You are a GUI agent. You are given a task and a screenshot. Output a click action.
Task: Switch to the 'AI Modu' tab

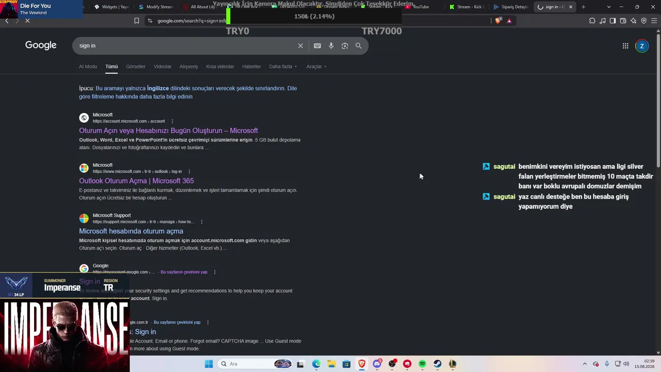click(x=88, y=67)
